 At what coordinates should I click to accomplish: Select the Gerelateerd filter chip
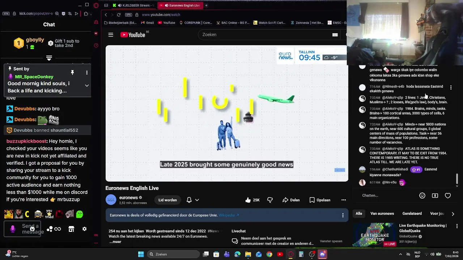(412, 213)
